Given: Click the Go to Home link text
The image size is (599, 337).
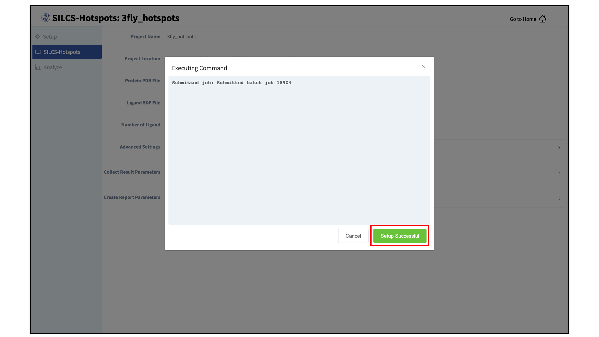Looking at the screenshot, I should tap(523, 19).
